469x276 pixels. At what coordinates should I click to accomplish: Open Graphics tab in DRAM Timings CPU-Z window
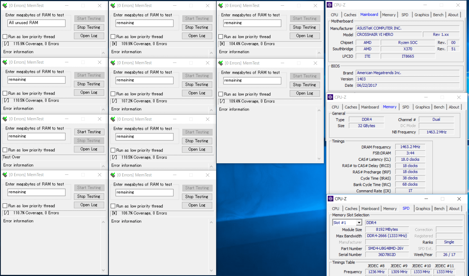pos(423,107)
